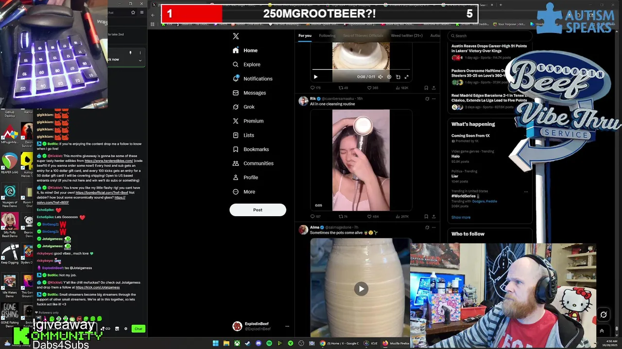Open chat settings gear beside Chat button
Viewport: 622px width, 349px height.
pyautogui.click(x=126, y=329)
